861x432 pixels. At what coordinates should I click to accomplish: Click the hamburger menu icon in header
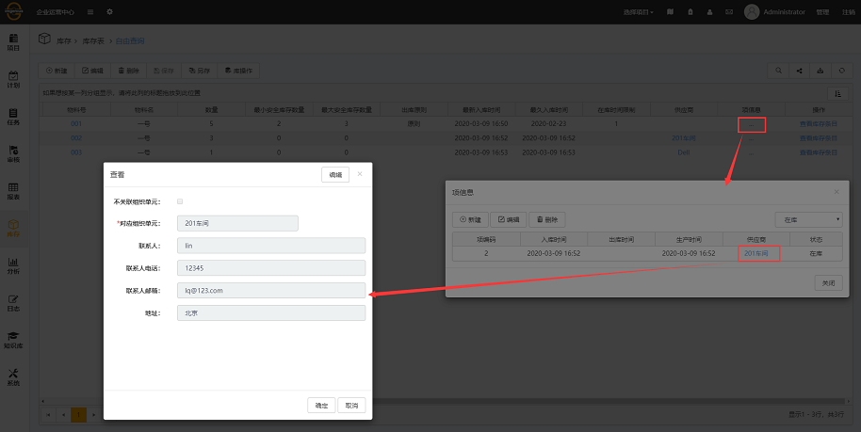pos(90,12)
